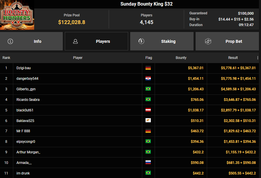This screenshot has height=178, width=261.
Task: Click the Player column header
Action: coord(78,58)
